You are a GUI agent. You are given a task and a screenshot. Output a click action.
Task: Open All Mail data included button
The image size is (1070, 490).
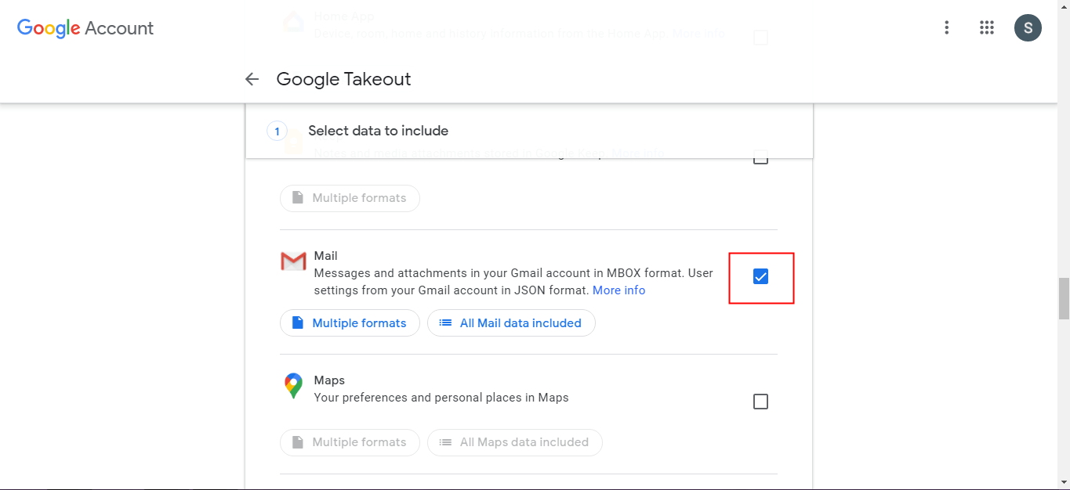pyautogui.click(x=511, y=323)
